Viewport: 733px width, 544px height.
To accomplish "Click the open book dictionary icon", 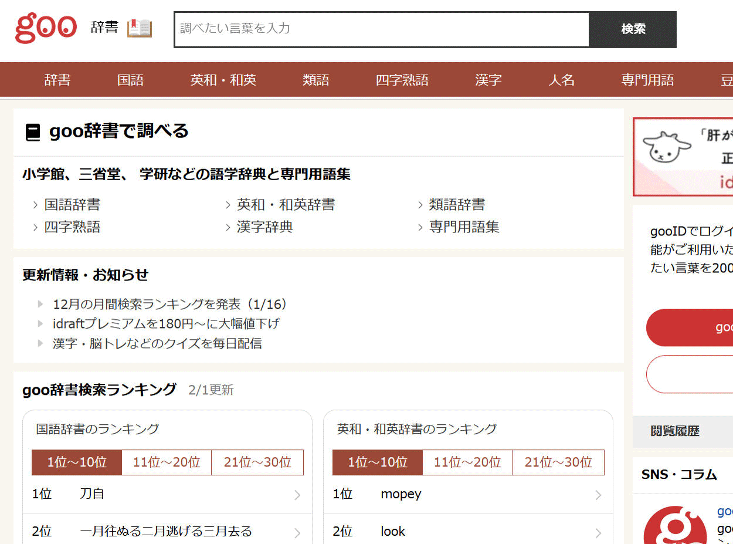I will (x=140, y=28).
